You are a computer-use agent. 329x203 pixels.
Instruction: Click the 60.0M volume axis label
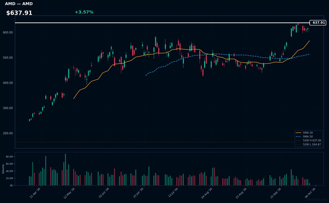(x=9, y=164)
